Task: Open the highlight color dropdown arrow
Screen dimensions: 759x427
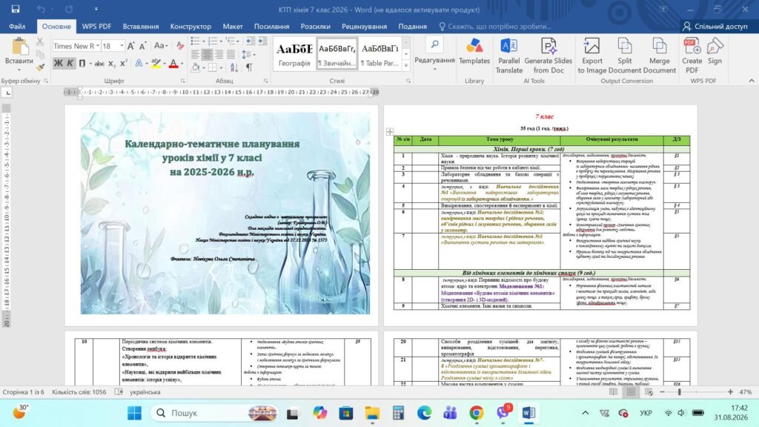Action: pyautogui.click(x=165, y=64)
